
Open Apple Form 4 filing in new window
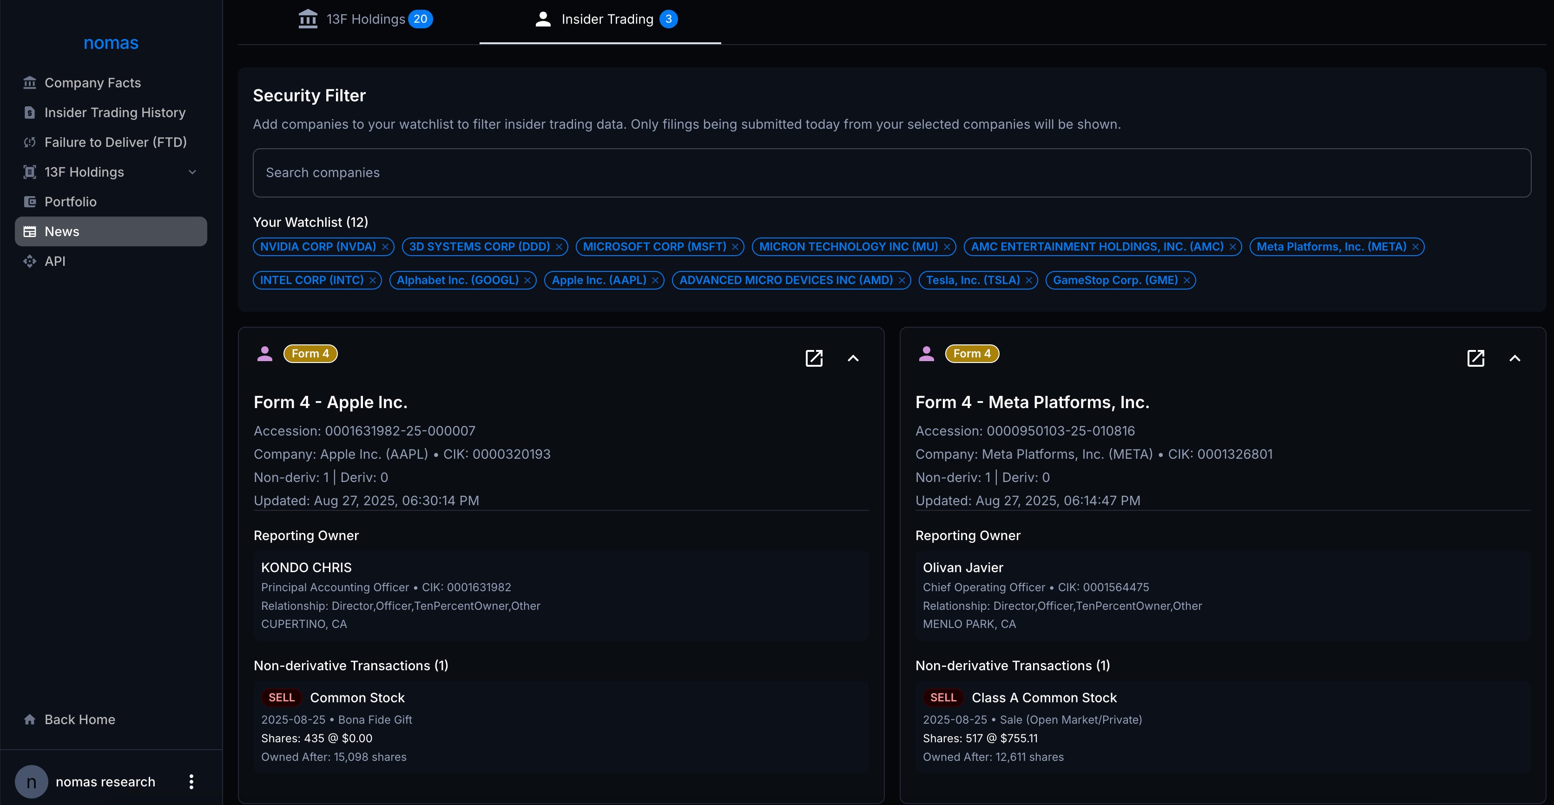click(814, 358)
